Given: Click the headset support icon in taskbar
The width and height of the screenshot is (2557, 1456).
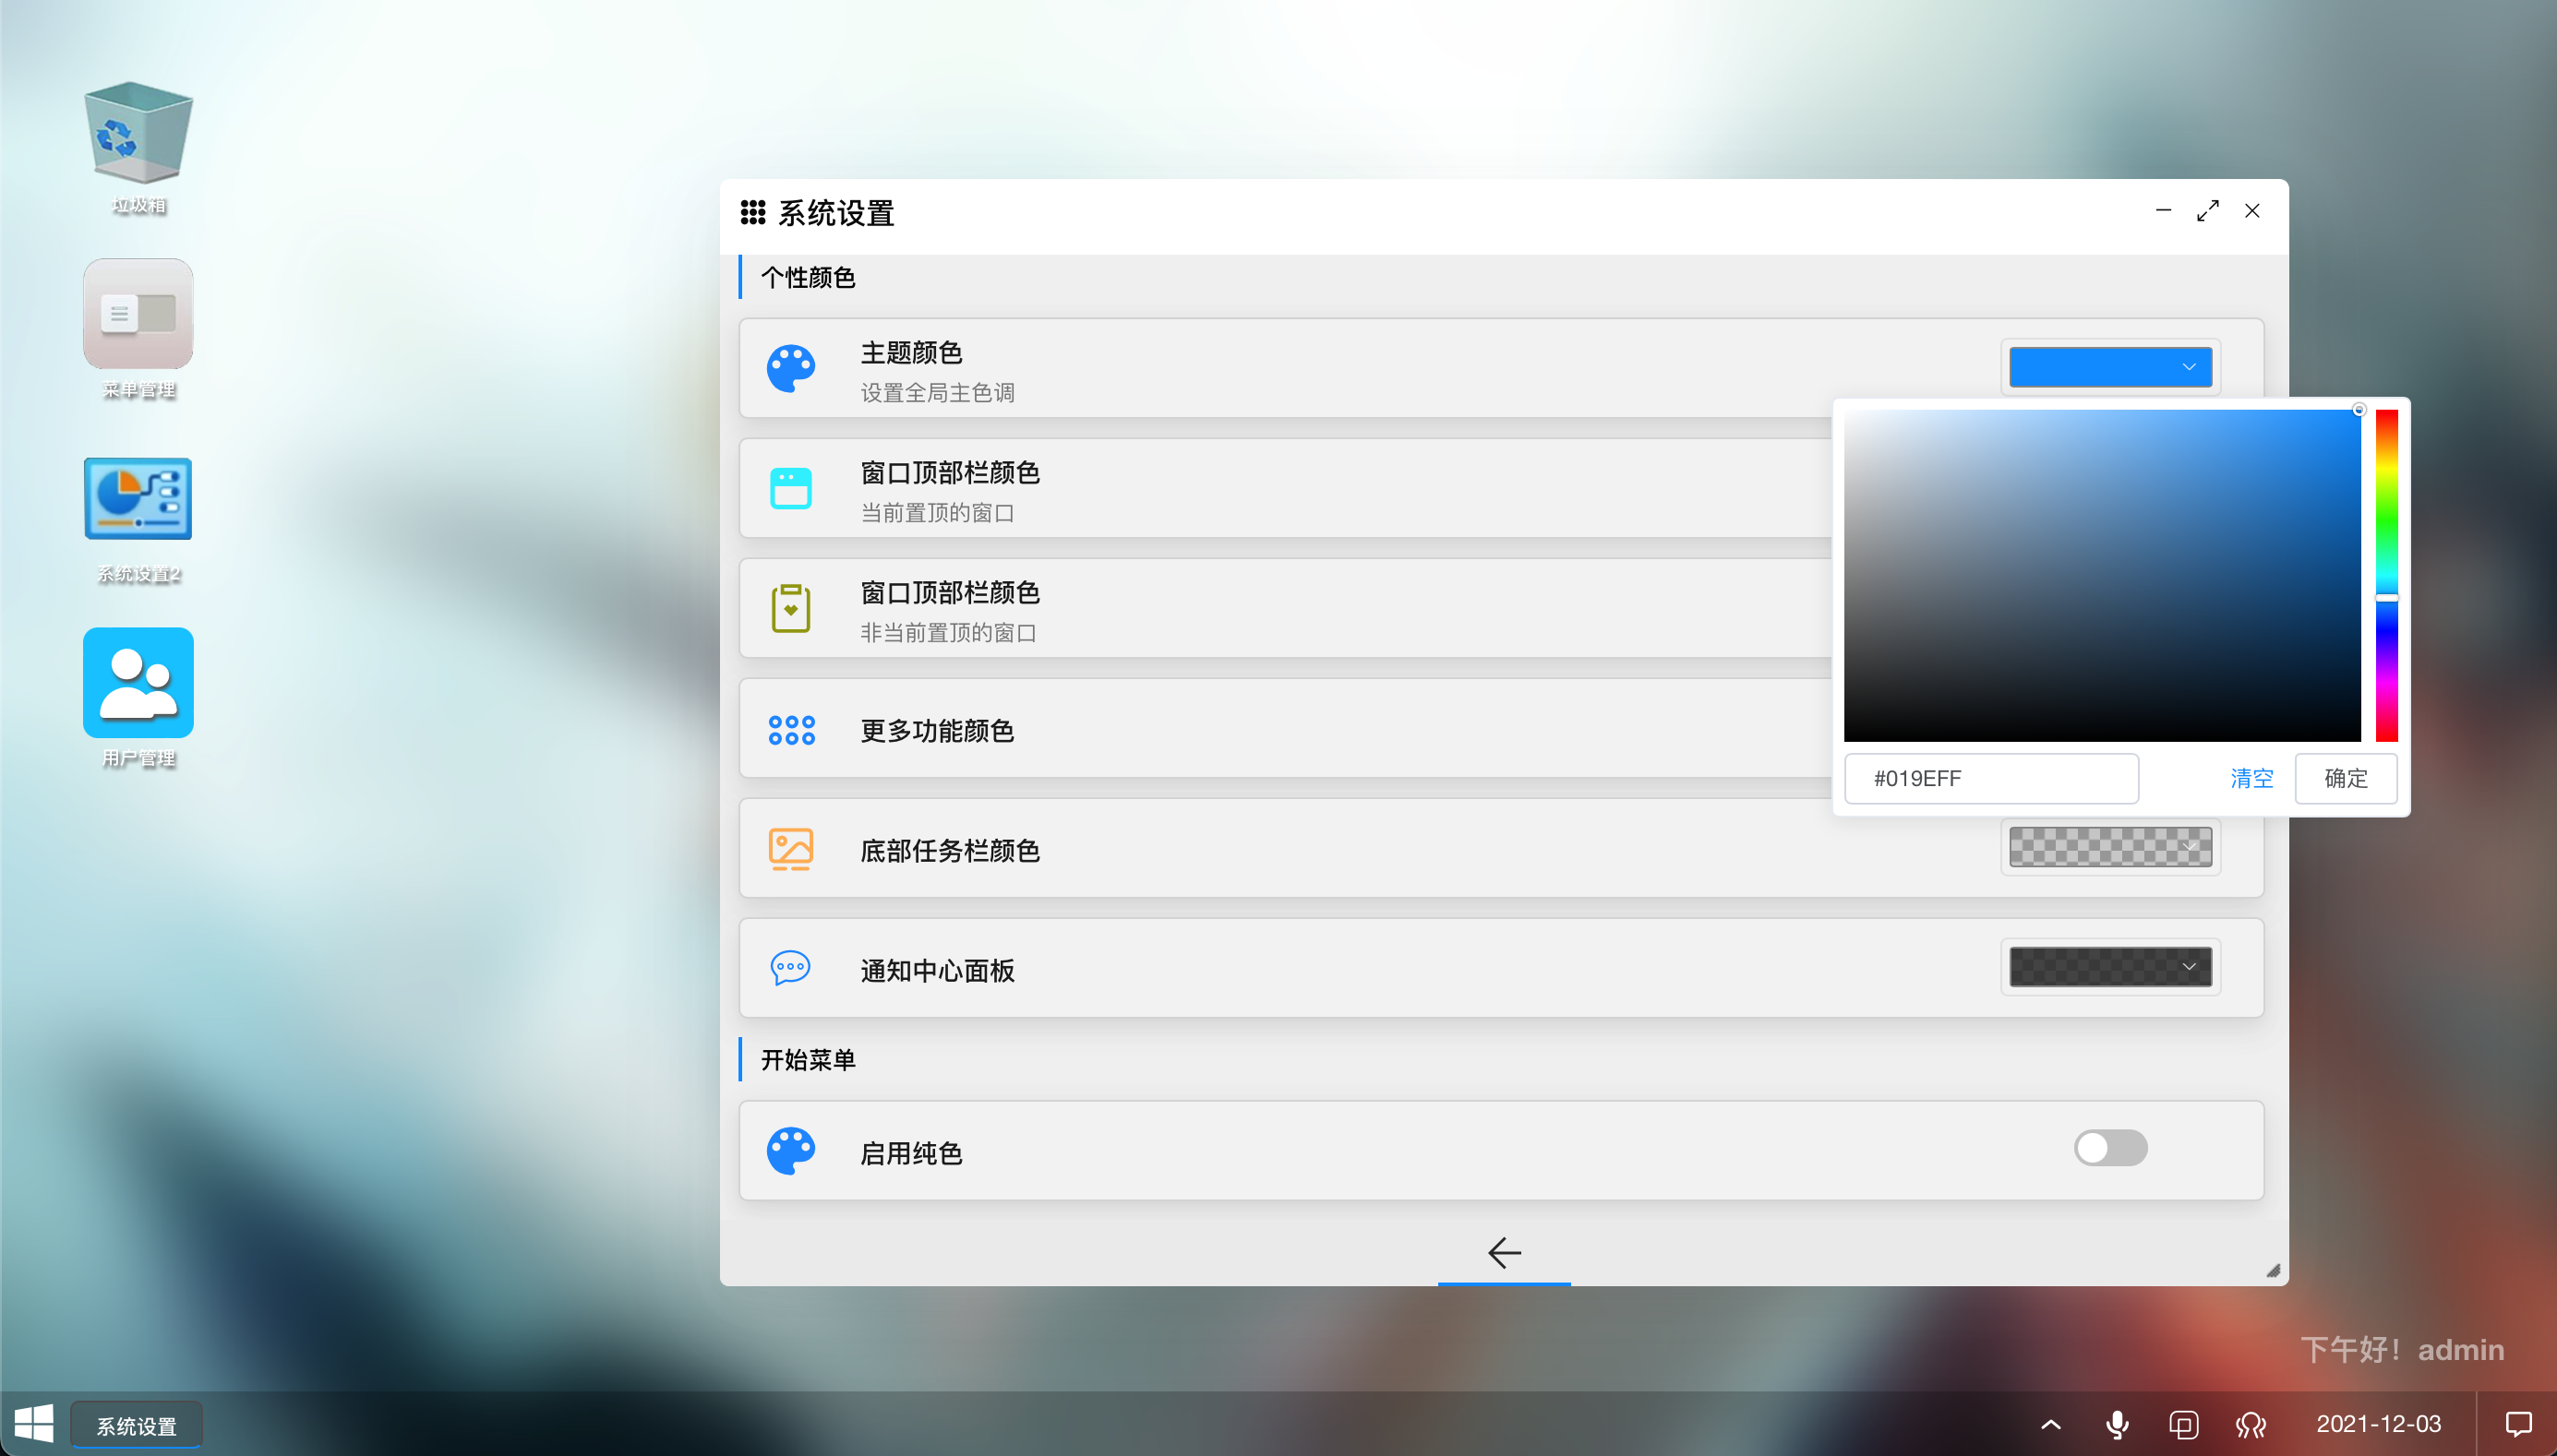Looking at the screenshot, I should point(2250,1424).
